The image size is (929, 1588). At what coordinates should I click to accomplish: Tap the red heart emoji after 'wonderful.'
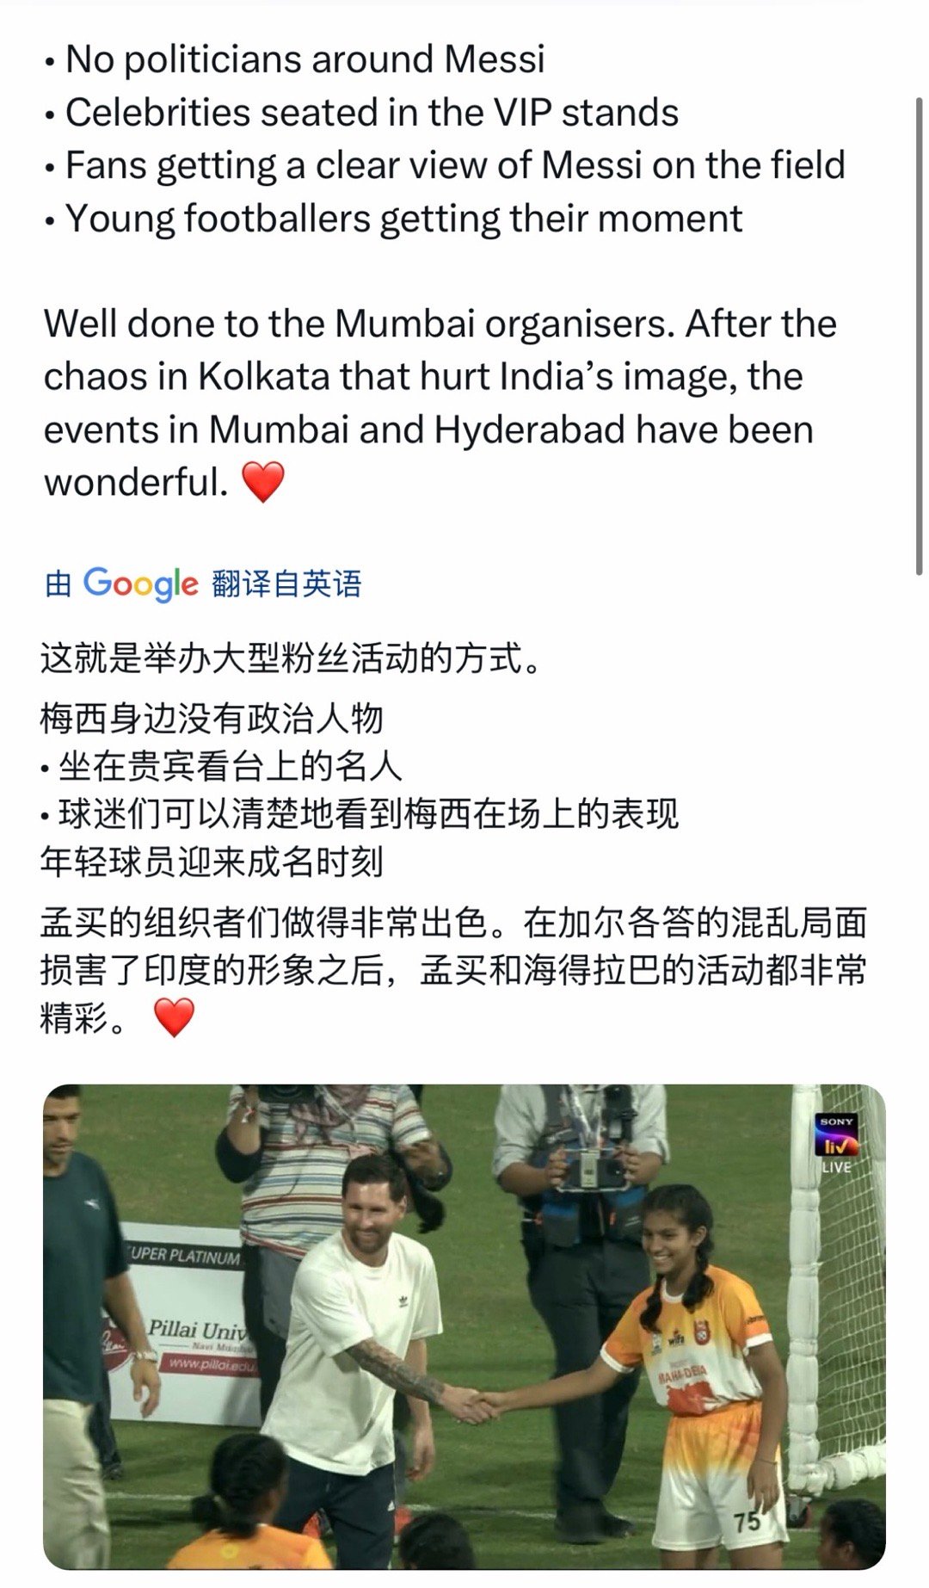pyautogui.click(x=263, y=482)
